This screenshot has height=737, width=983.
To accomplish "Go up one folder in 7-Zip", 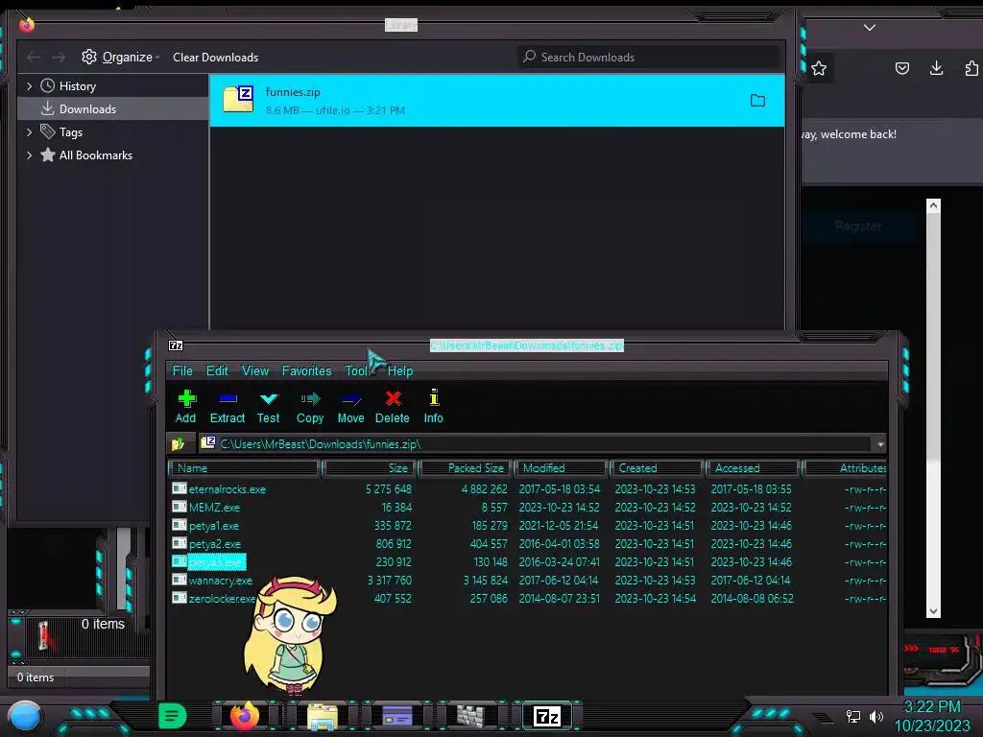I will pyautogui.click(x=178, y=443).
